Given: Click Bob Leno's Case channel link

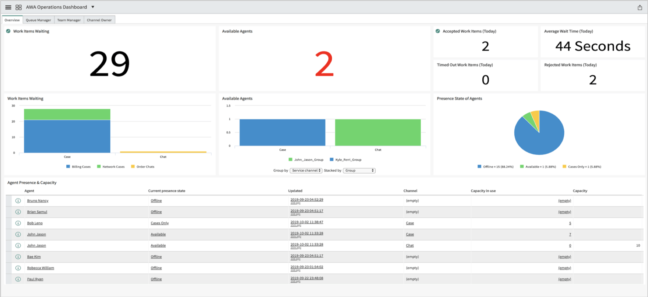Looking at the screenshot, I should [410, 223].
